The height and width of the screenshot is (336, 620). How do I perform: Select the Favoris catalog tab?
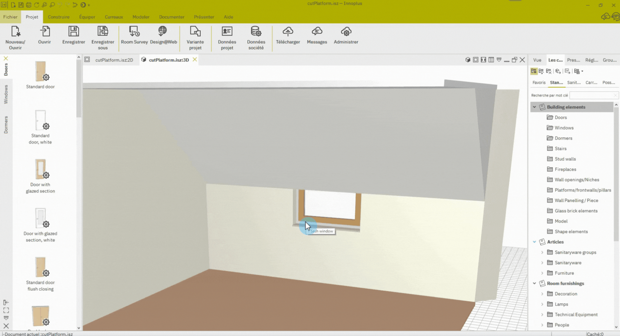(x=539, y=83)
